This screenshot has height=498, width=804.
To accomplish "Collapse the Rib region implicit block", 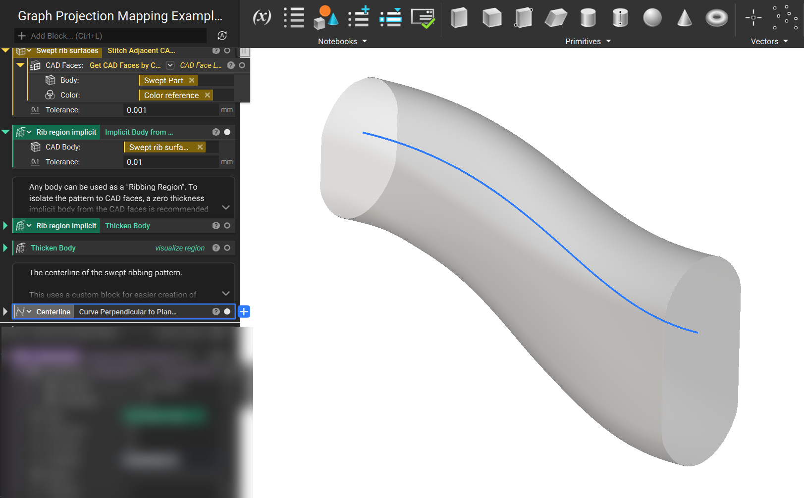I will pyautogui.click(x=5, y=132).
